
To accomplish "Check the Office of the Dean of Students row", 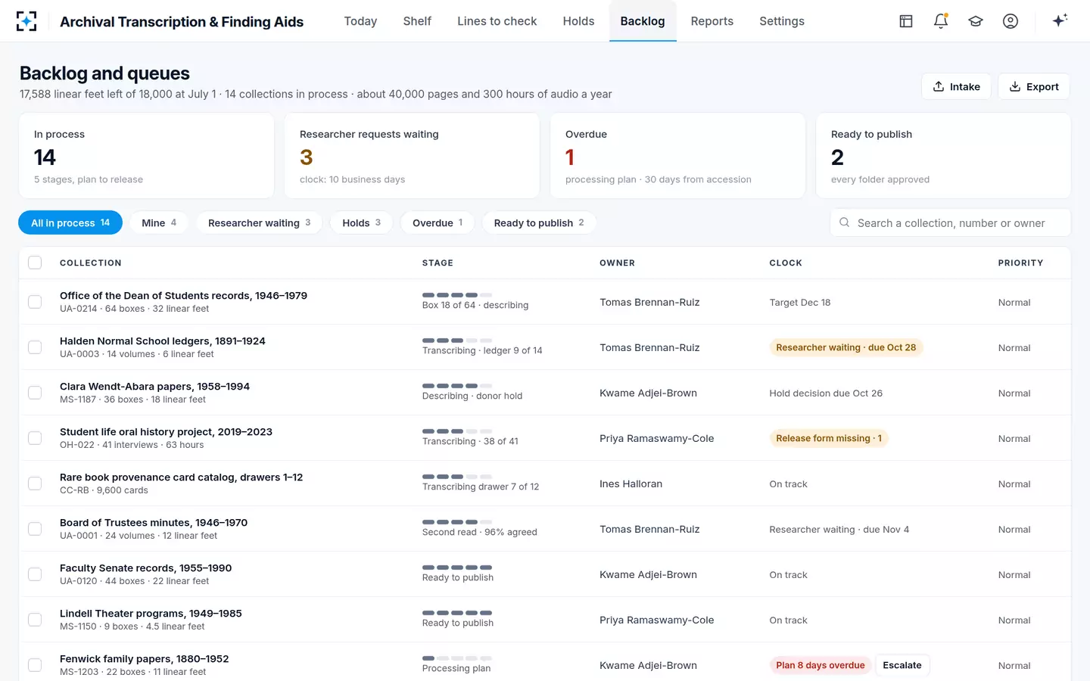I will tap(35, 302).
